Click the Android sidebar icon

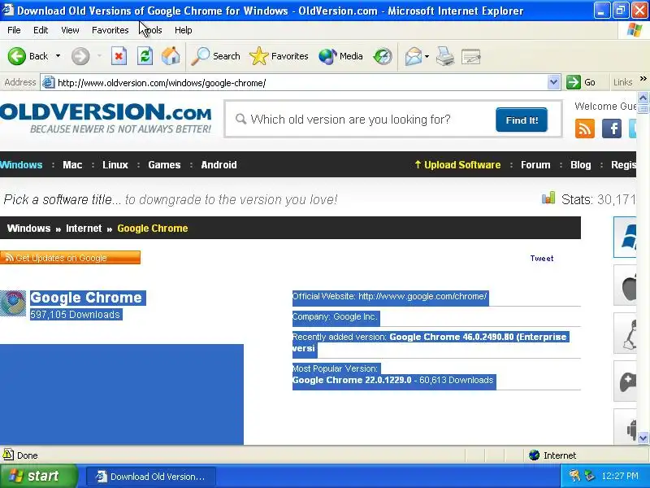(x=626, y=428)
